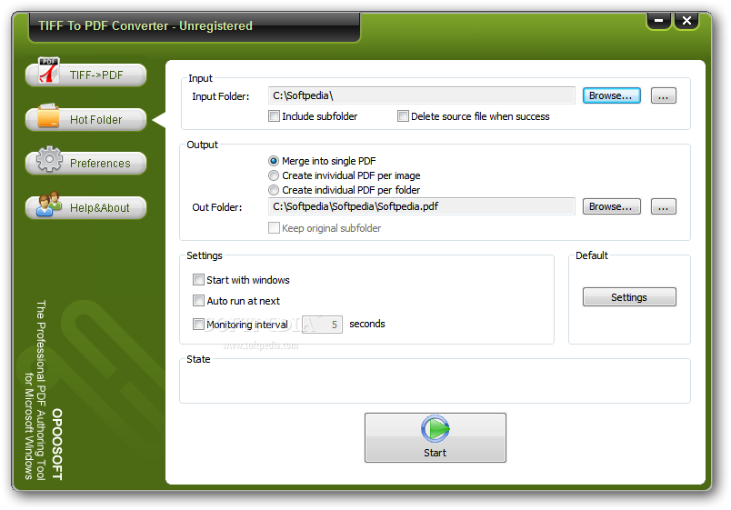Open the default Settings button

(x=629, y=297)
